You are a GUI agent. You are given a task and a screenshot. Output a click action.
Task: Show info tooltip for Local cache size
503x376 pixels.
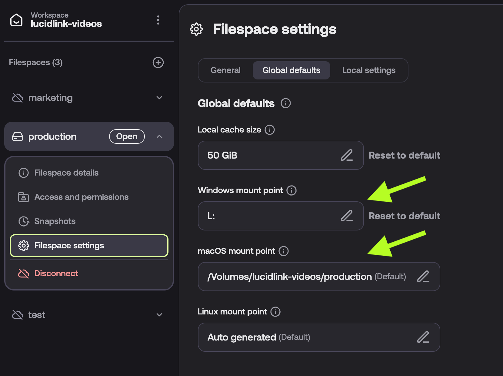click(270, 130)
